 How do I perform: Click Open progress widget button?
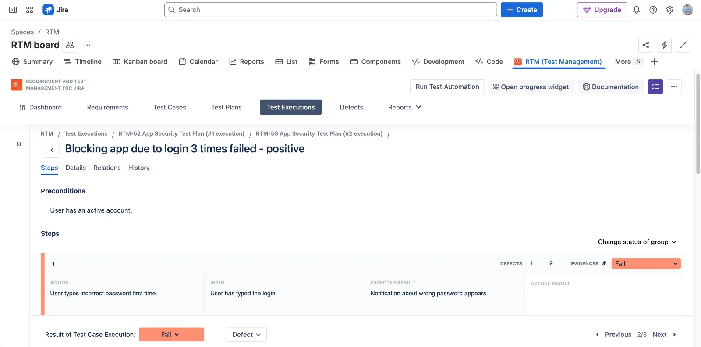[531, 87]
